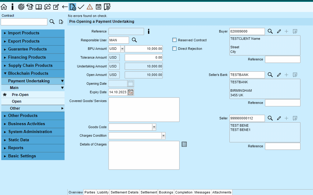Click the pencil edit icon next to Seller's Bank
Screen dimensions: 313x195
[279, 74]
